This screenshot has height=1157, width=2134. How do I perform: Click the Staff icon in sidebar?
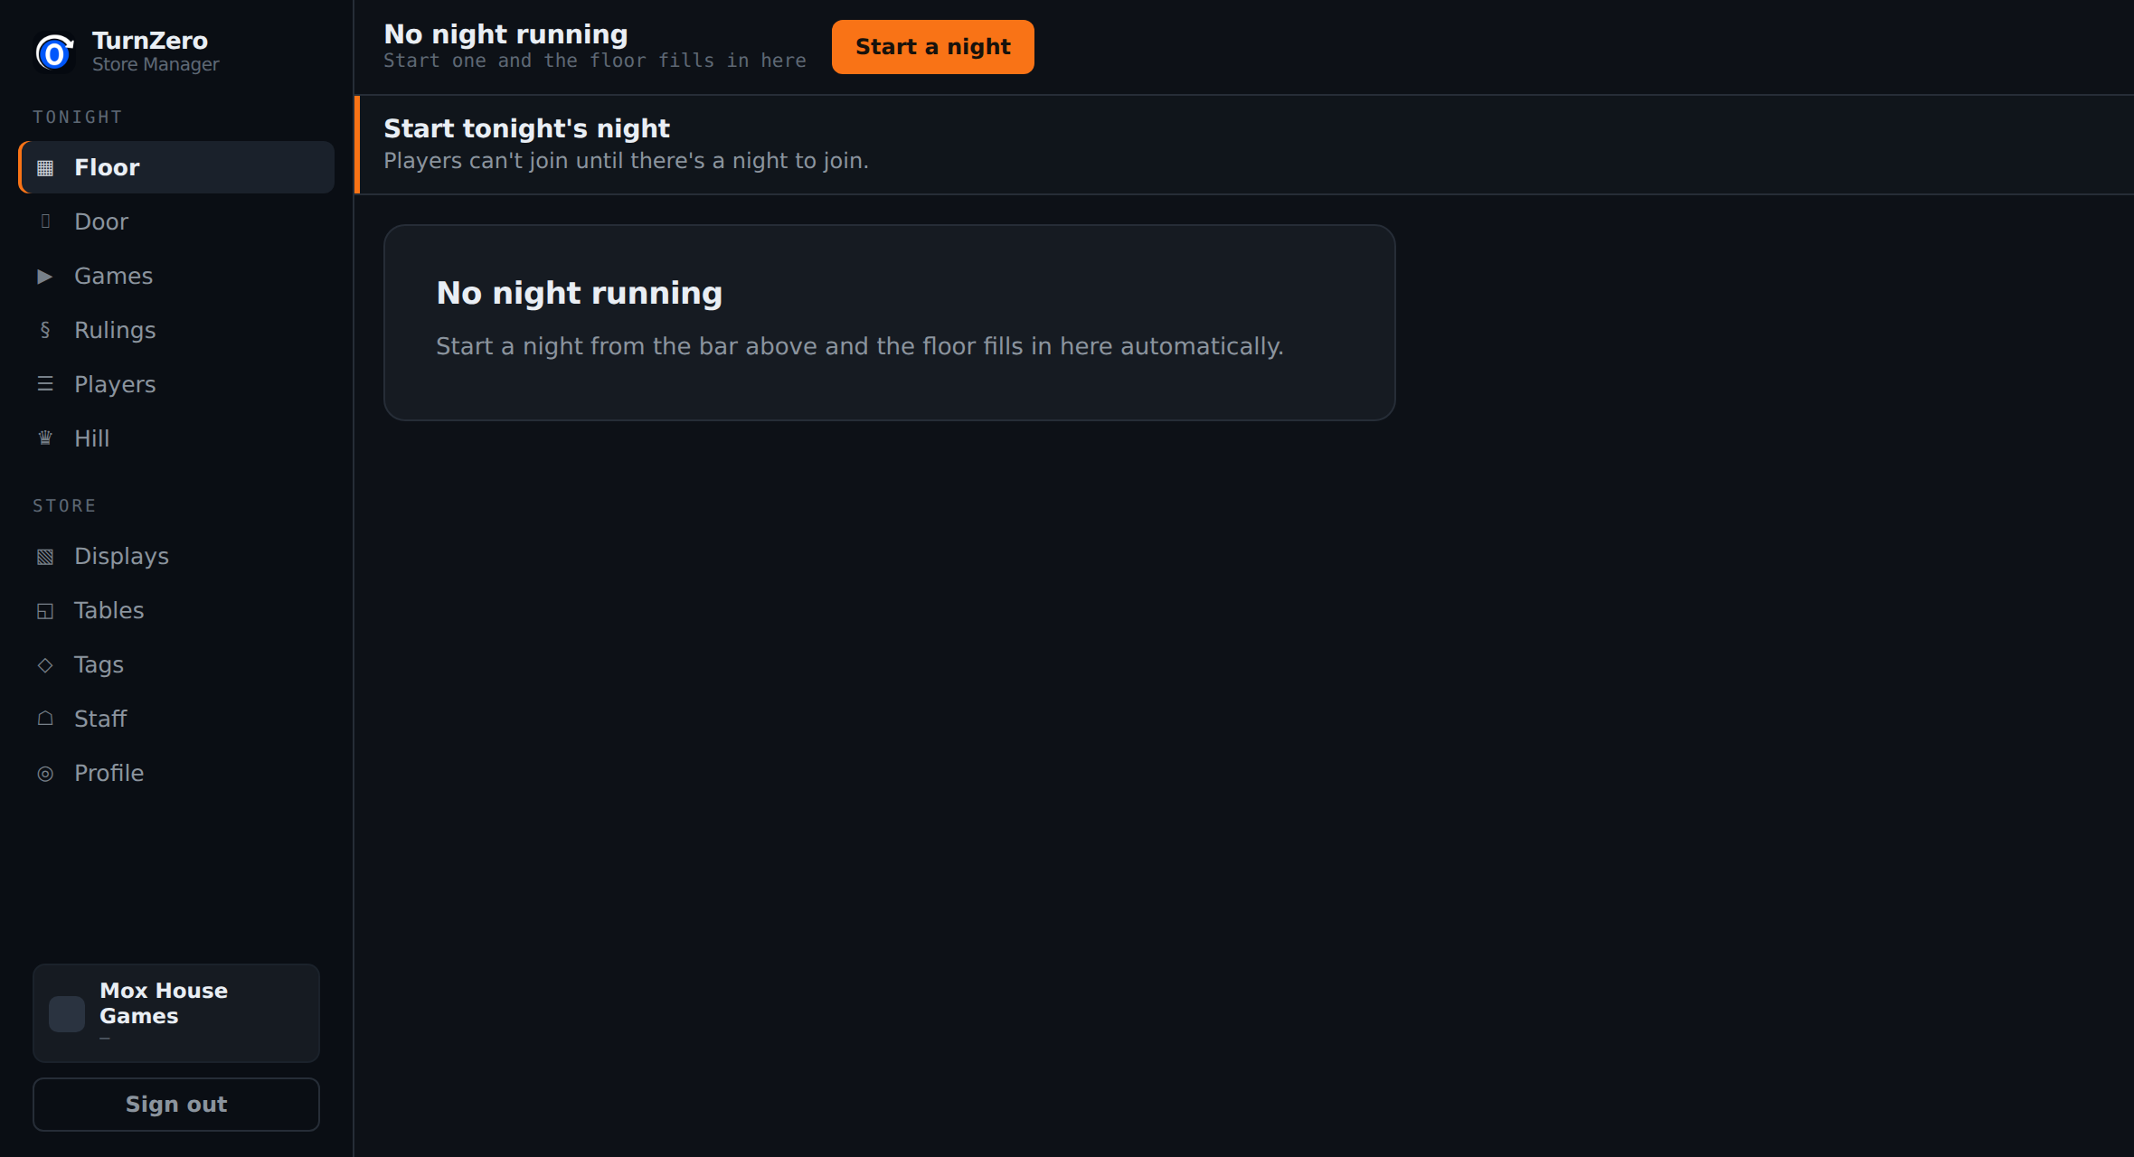(45, 719)
